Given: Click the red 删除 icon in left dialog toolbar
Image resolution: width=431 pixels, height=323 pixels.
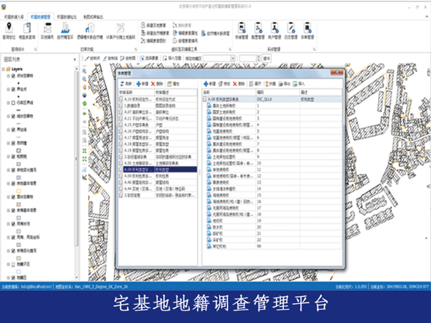Looking at the screenshot, I should [153, 84].
